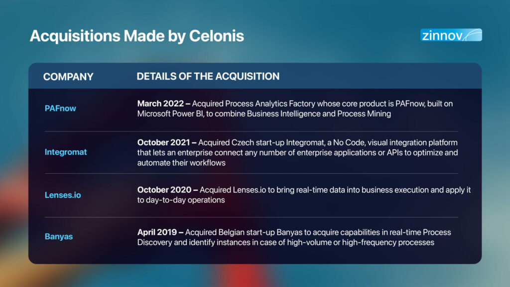
Task: Select the Microsoft Power BI description line
Action: click(x=264, y=114)
